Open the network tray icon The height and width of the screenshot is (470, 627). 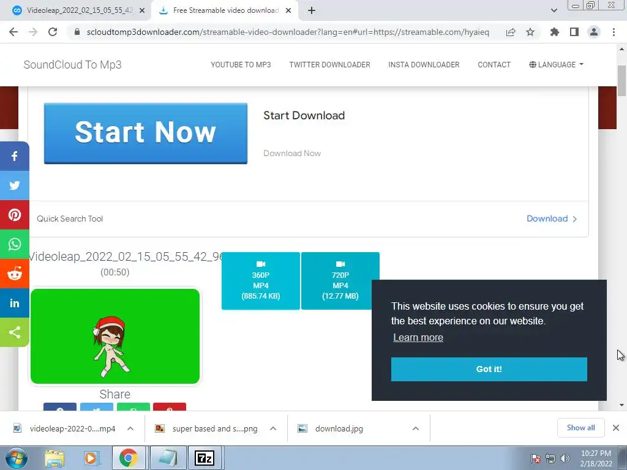tap(550, 458)
